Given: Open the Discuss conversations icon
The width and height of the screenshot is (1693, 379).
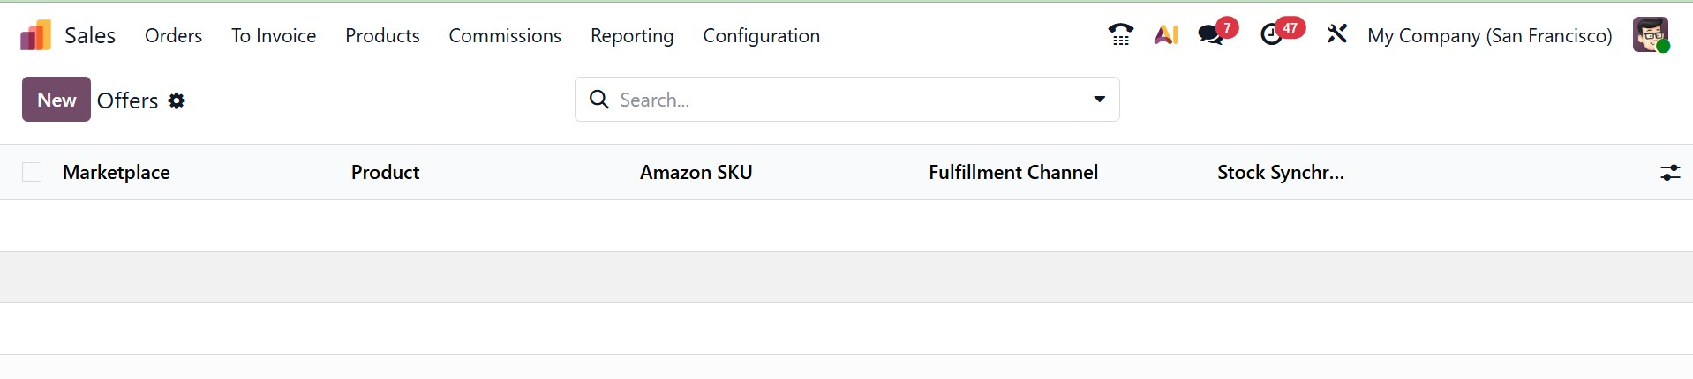Looking at the screenshot, I should point(1211,35).
